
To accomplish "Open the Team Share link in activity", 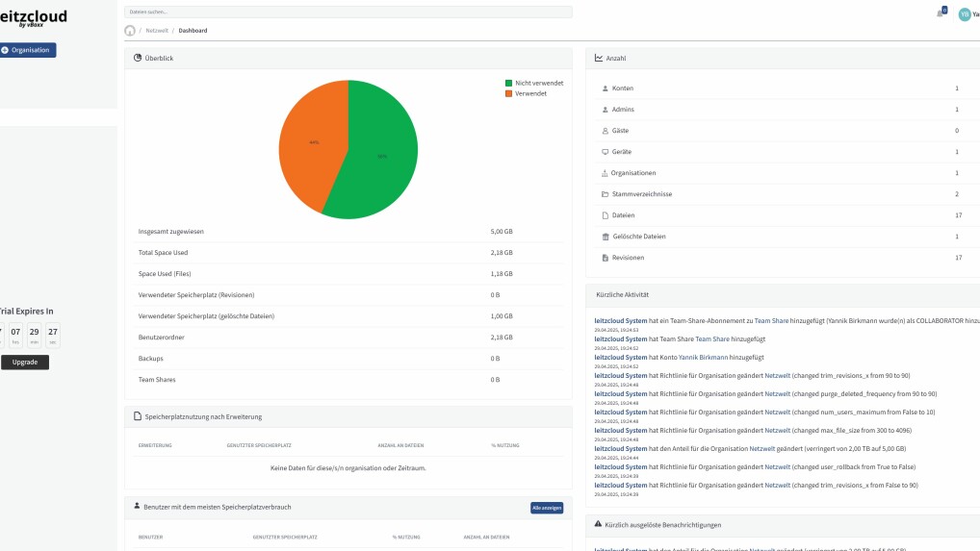I will pos(771,320).
